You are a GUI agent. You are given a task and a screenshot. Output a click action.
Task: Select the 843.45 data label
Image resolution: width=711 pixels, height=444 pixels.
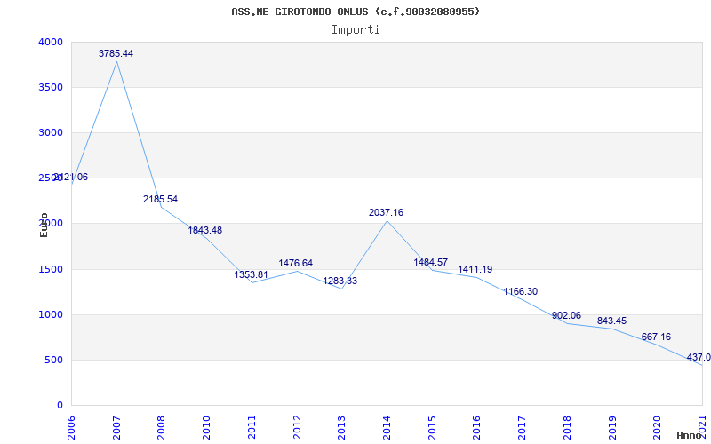point(611,321)
